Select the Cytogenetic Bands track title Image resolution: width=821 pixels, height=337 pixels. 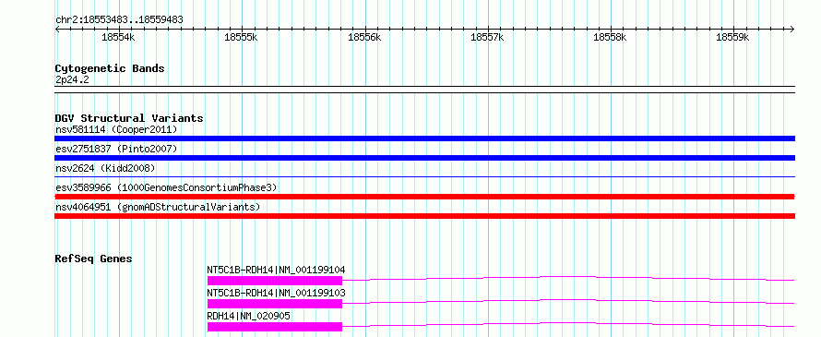(110, 68)
